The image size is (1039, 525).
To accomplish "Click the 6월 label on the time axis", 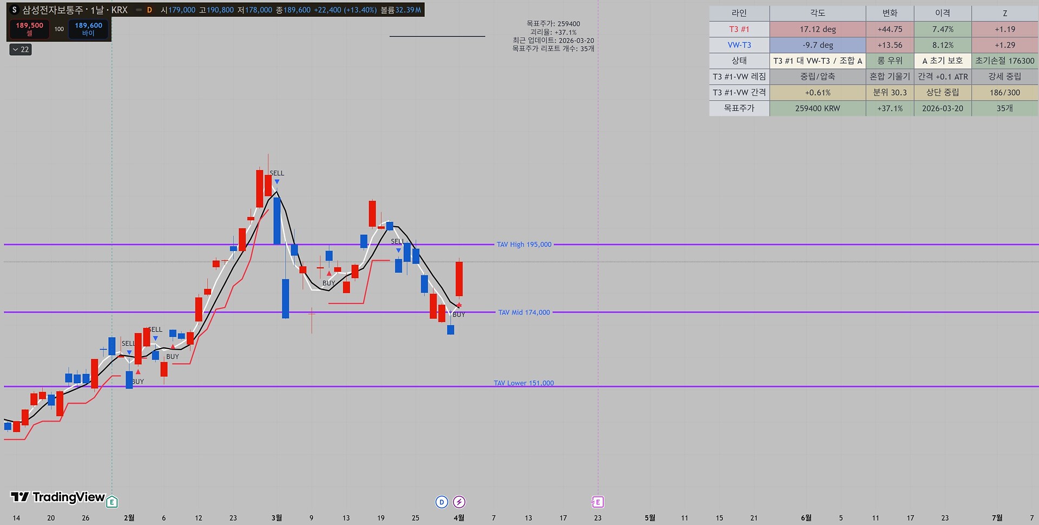I will pos(806,518).
